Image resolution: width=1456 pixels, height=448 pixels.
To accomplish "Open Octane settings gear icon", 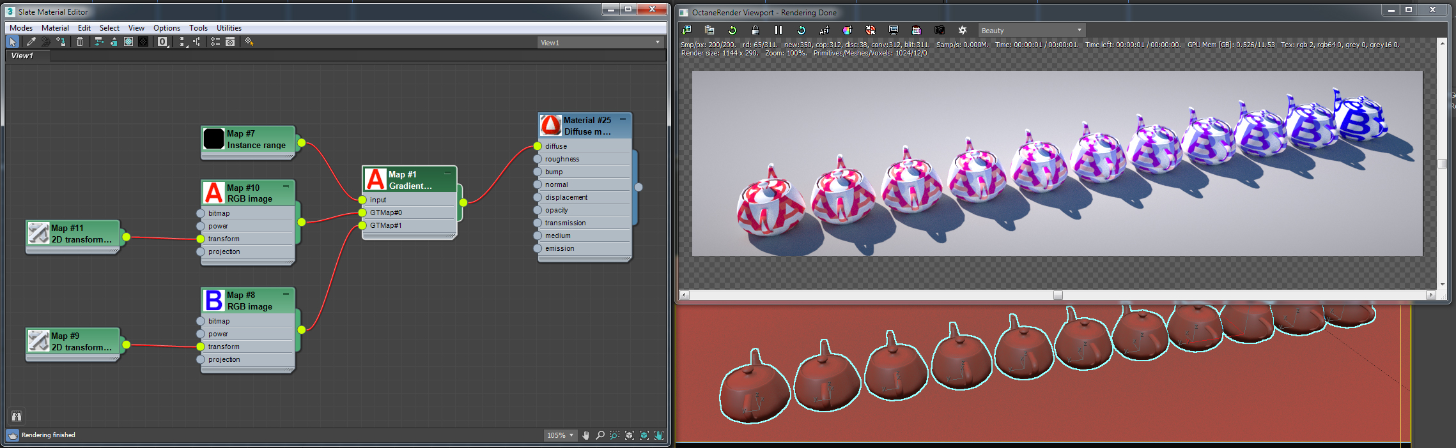I will point(963,30).
